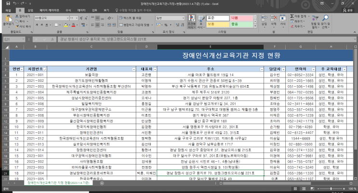The width and height of the screenshot is (358, 193).
Task: Undo the last action
Action: [x=14, y=3]
